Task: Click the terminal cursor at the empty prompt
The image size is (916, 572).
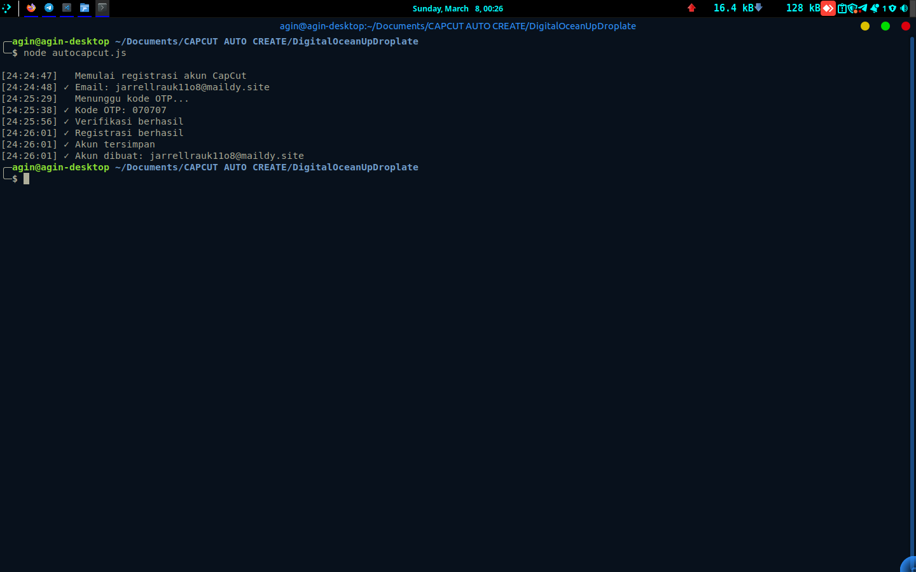Action: pos(27,179)
